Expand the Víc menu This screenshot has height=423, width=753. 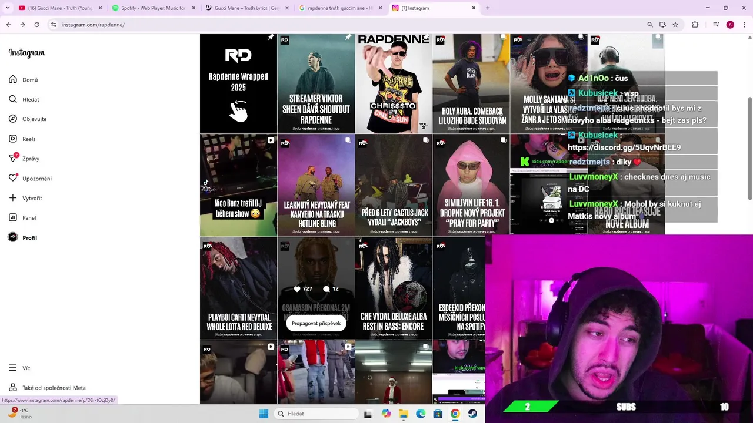coord(19,368)
